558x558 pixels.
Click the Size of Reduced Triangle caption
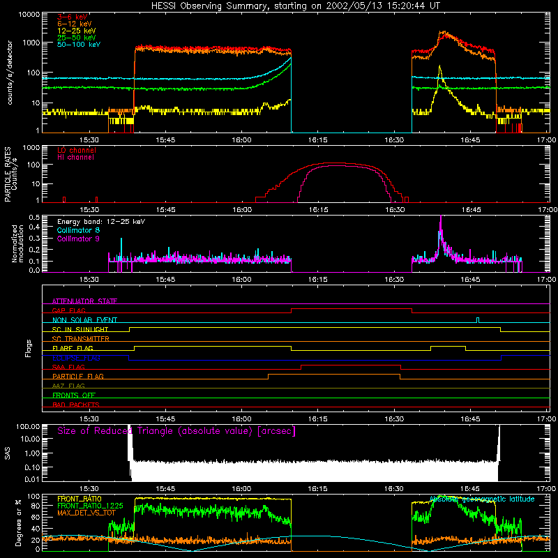click(x=176, y=431)
